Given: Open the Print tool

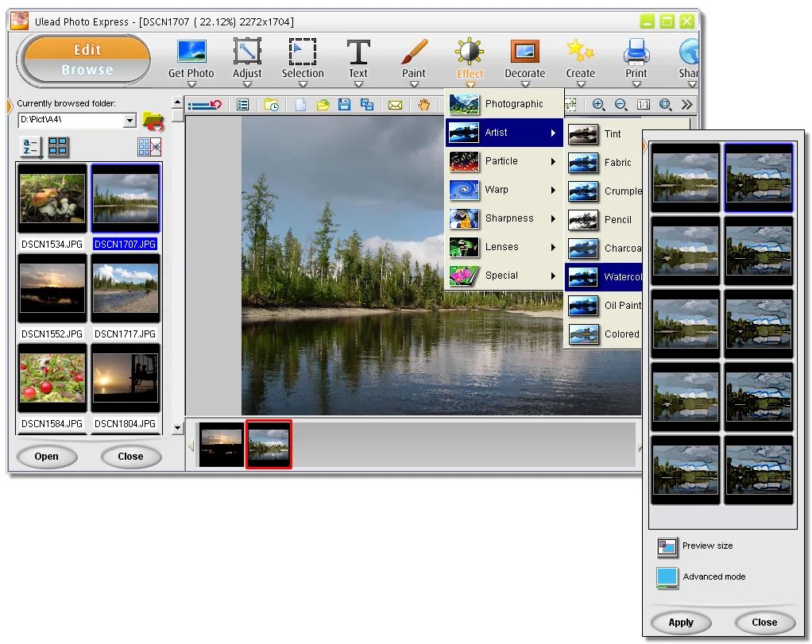Looking at the screenshot, I should (636, 58).
